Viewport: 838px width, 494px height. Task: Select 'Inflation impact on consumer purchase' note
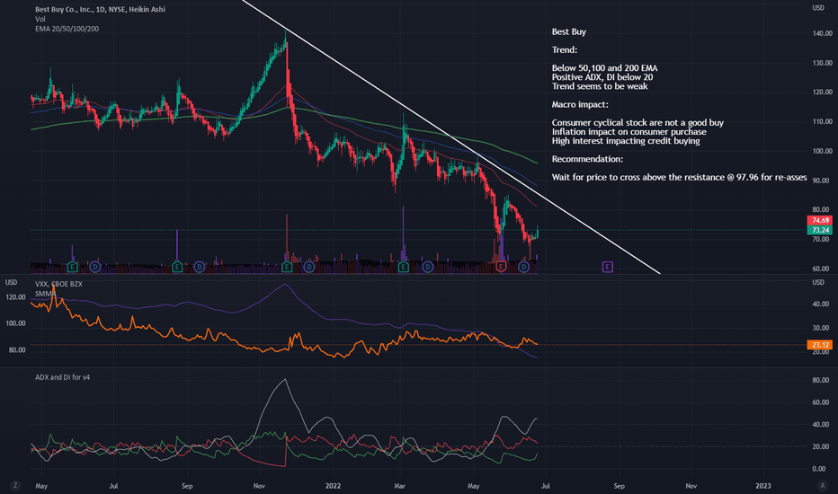629,131
